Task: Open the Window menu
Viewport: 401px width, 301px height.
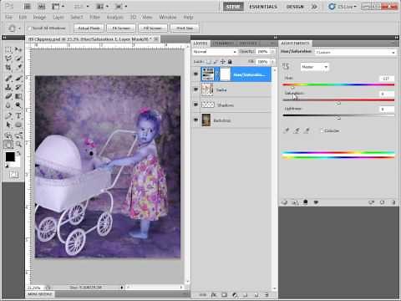Action: (168, 18)
